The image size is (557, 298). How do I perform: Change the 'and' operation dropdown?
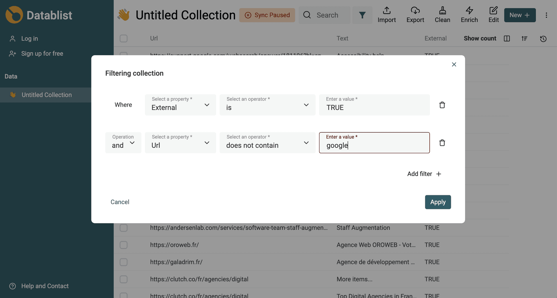point(123,143)
